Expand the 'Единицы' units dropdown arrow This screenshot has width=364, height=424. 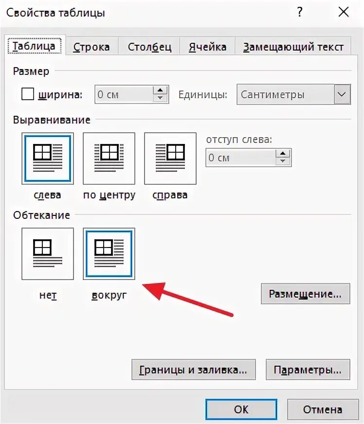click(342, 94)
